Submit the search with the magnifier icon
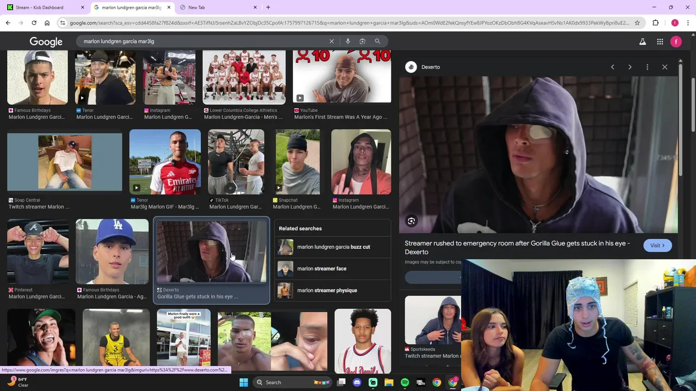696x391 pixels. tap(377, 41)
